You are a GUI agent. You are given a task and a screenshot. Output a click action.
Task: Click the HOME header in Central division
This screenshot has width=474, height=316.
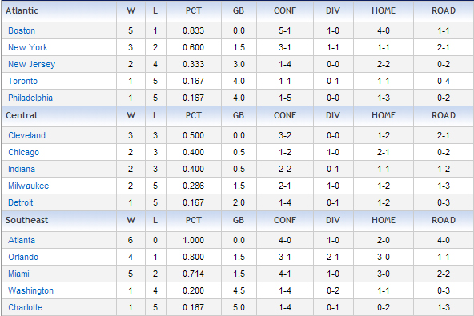pyautogui.click(x=384, y=115)
